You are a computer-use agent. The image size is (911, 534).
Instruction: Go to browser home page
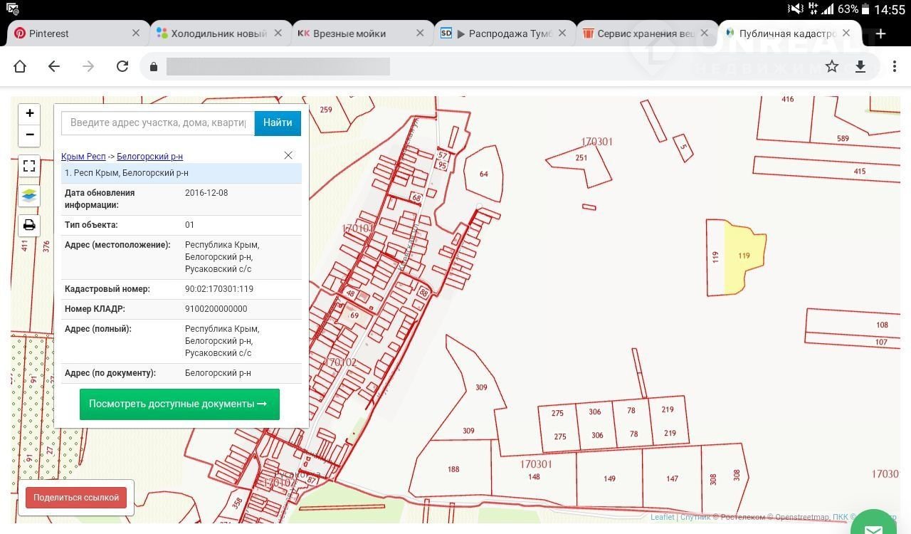tap(20, 66)
